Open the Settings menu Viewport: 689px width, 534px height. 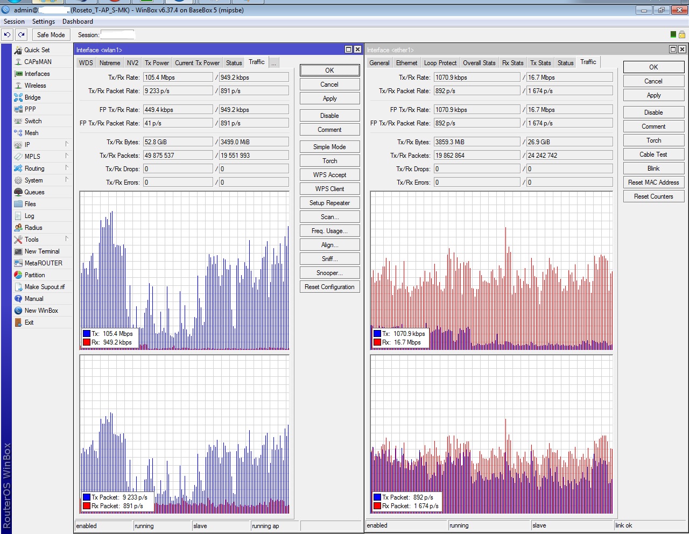tap(43, 22)
